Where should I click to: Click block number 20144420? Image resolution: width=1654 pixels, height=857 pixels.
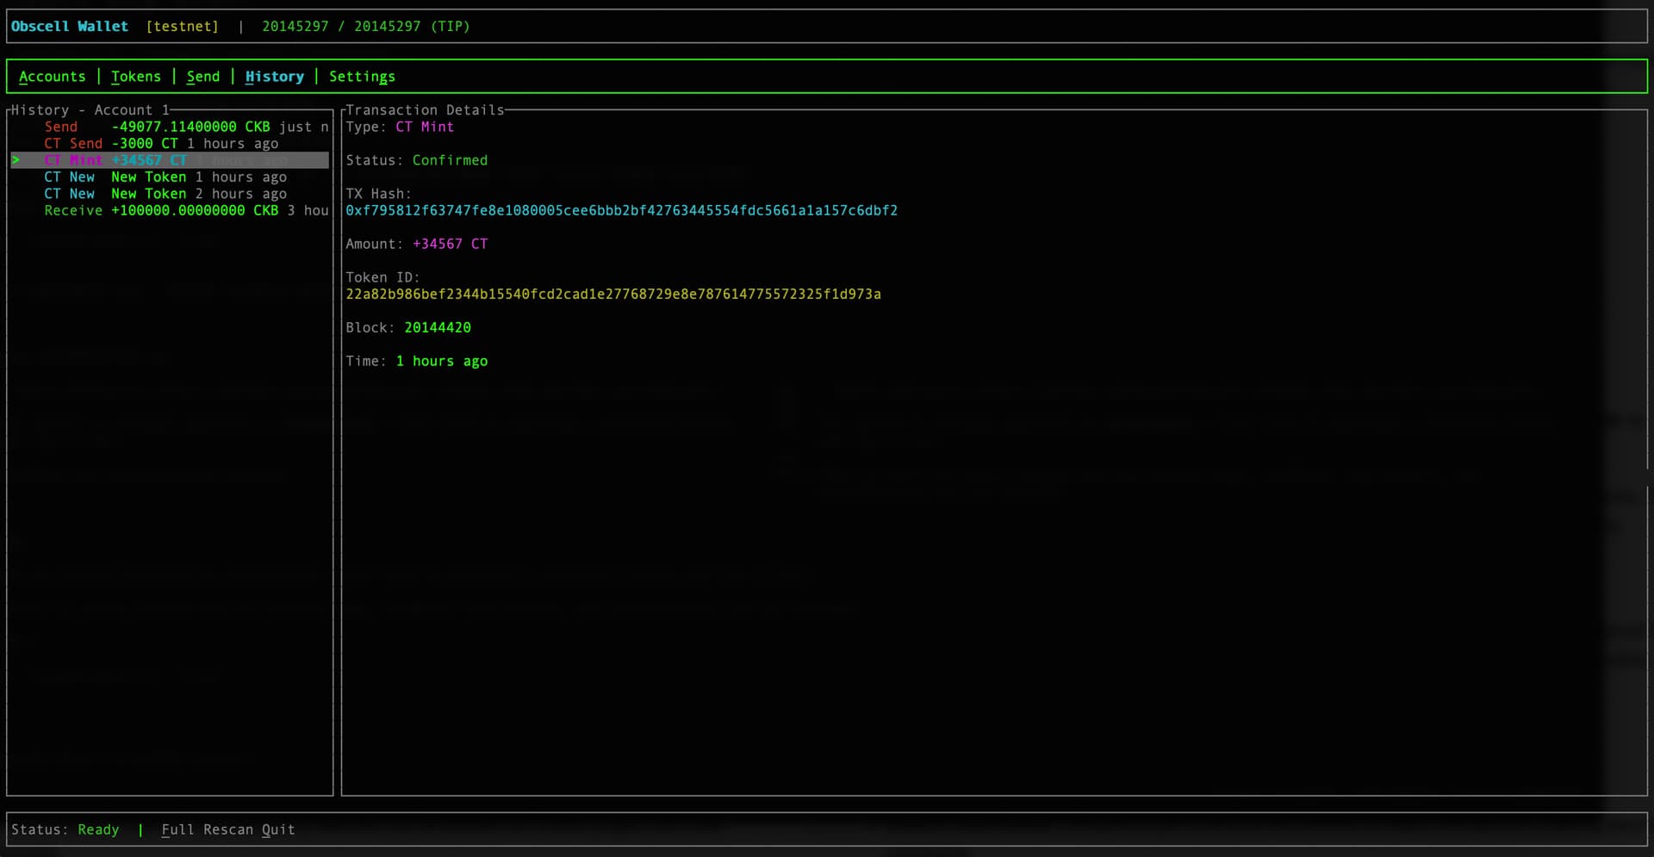[x=437, y=328]
